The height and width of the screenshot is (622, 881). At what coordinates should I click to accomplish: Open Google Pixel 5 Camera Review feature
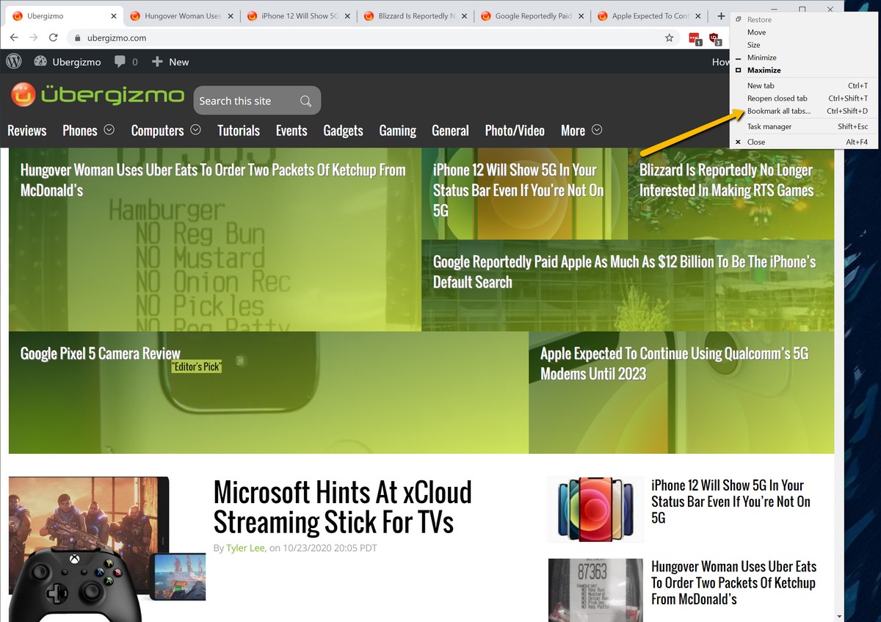101,354
